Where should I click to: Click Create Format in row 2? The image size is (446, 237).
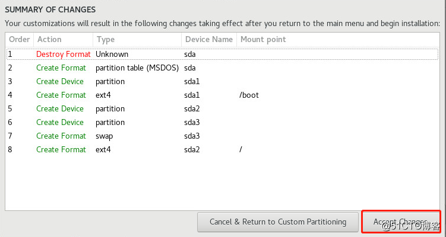[61, 68]
